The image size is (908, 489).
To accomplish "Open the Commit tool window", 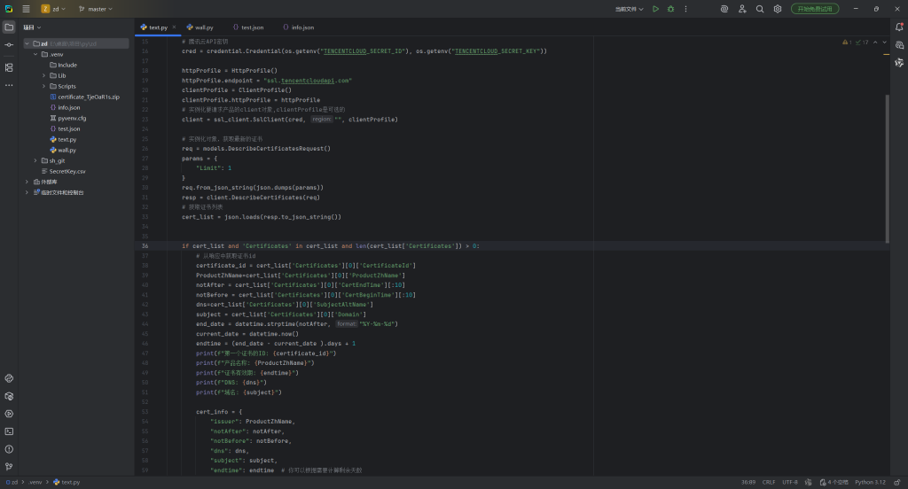I will (9, 44).
